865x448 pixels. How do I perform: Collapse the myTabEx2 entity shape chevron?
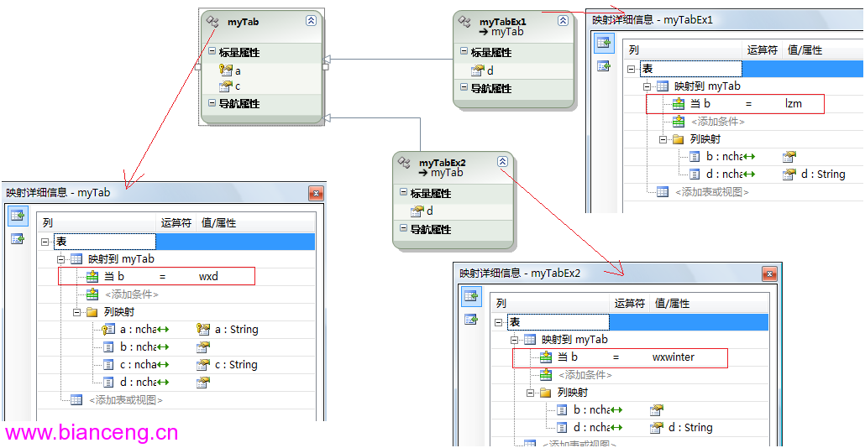[502, 161]
